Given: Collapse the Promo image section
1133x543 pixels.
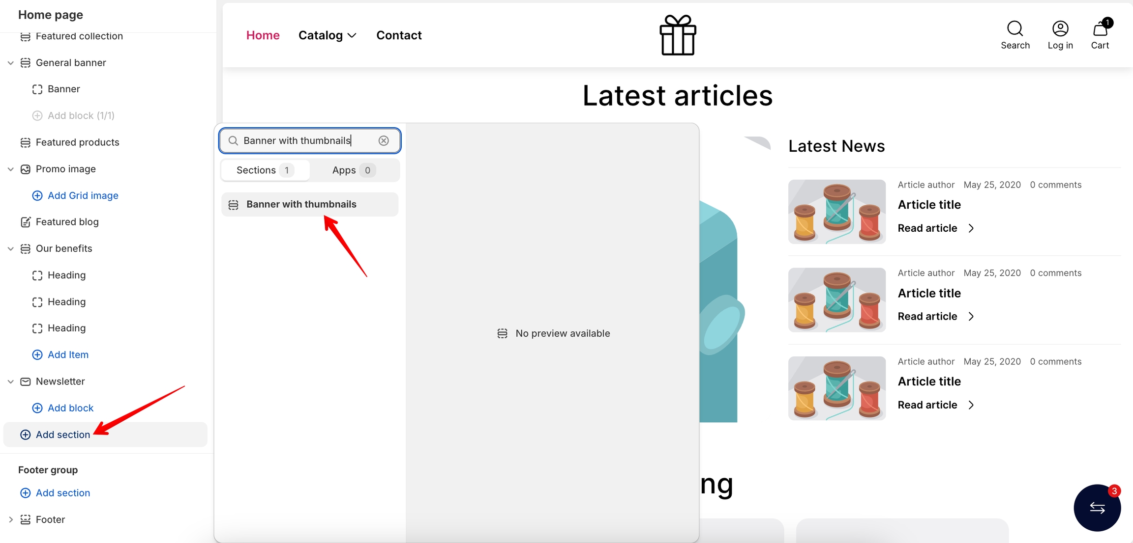Looking at the screenshot, I should pyautogui.click(x=10, y=169).
